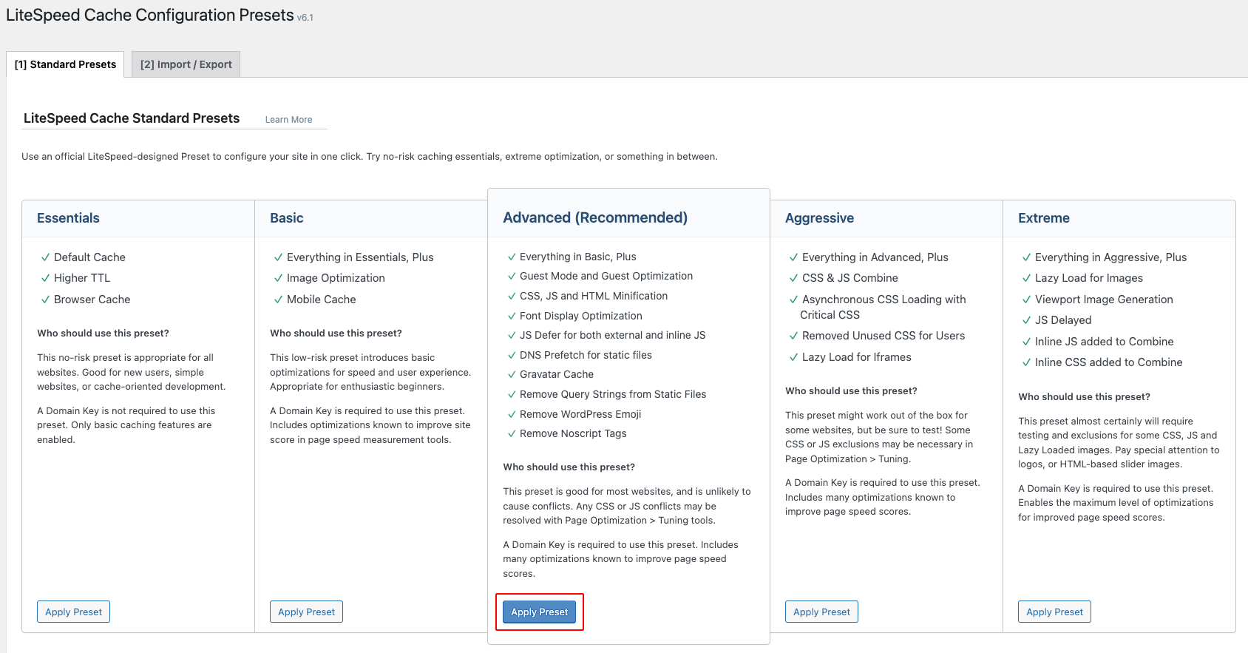Apply the Advanced (Recommended) preset
The height and width of the screenshot is (653, 1248).
coord(539,612)
